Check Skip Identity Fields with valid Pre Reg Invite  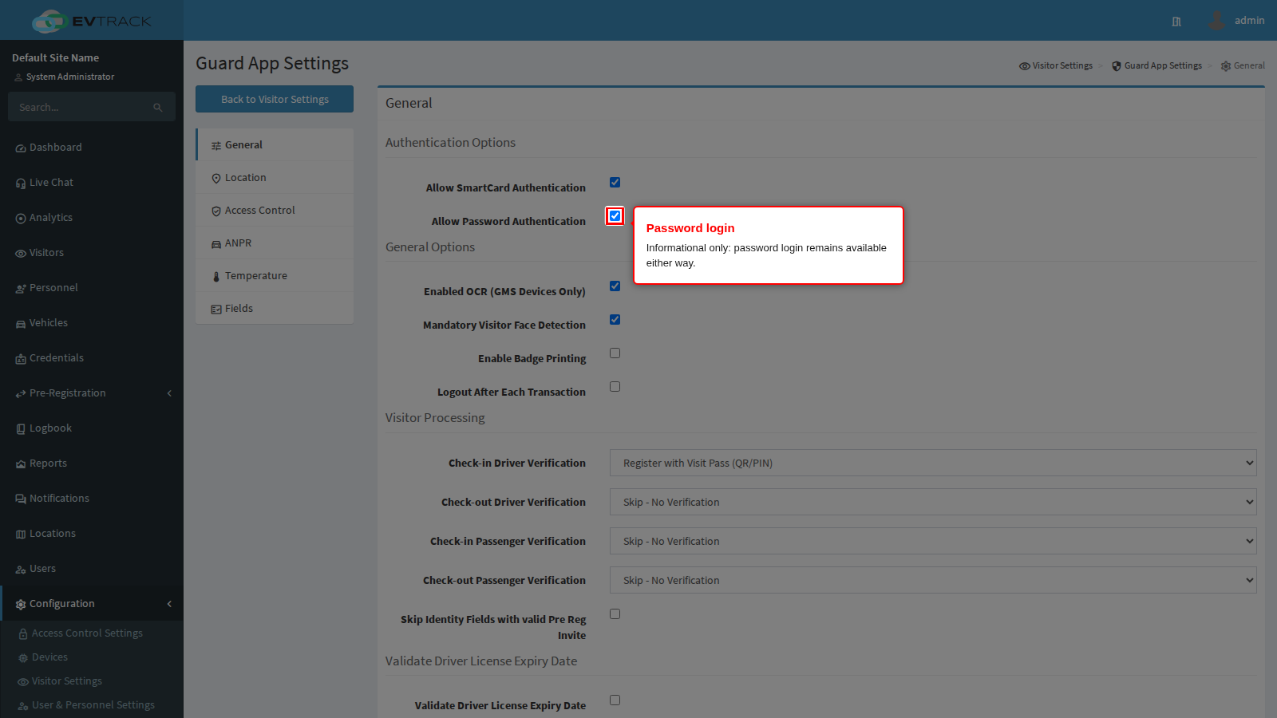click(x=615, y=613)
